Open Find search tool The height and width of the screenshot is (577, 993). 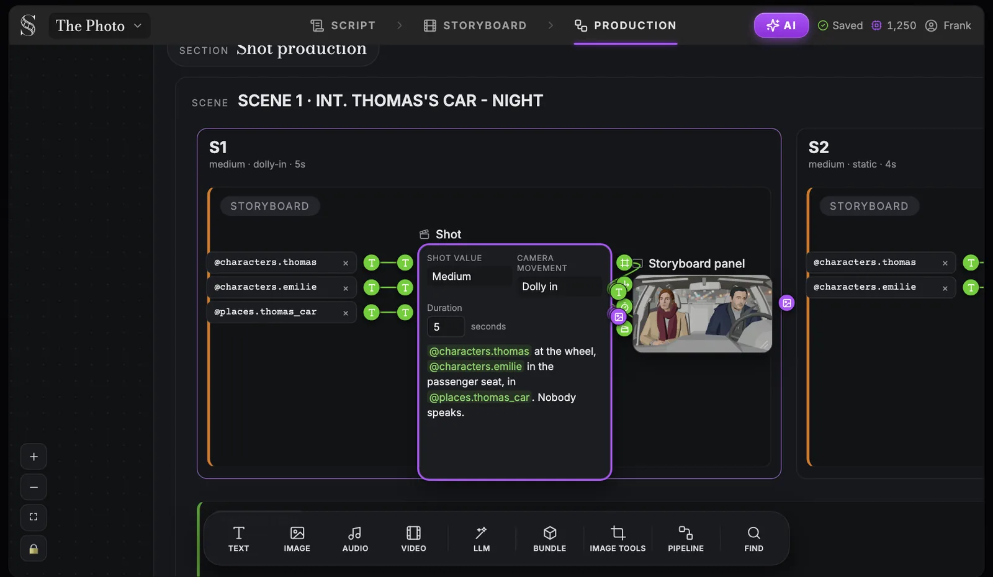[x=754, y=539]
